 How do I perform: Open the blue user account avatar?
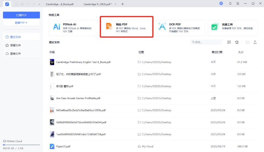[221, 3]
